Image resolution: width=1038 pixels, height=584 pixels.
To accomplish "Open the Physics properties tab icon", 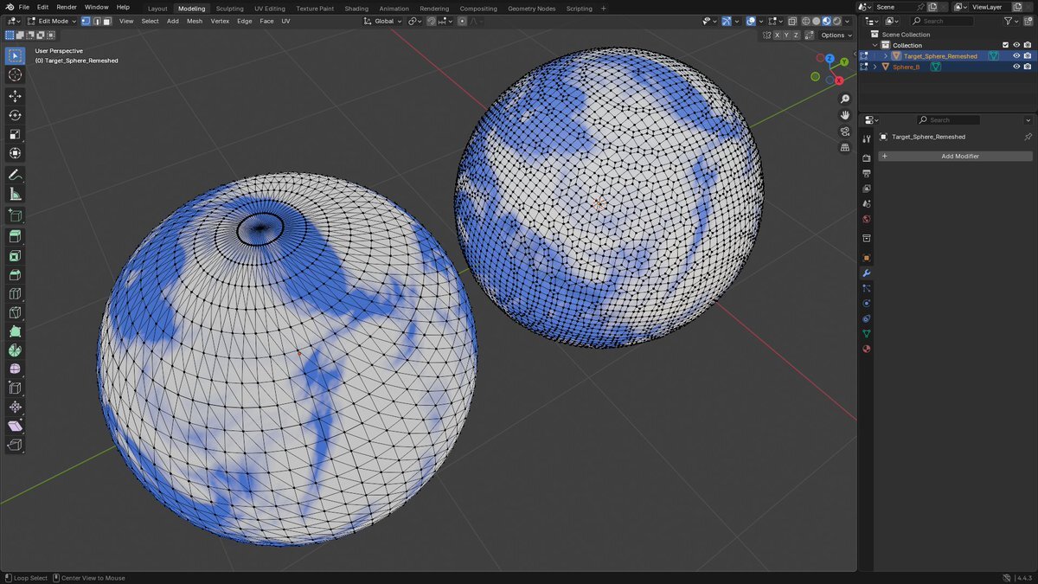I will 867,304.
